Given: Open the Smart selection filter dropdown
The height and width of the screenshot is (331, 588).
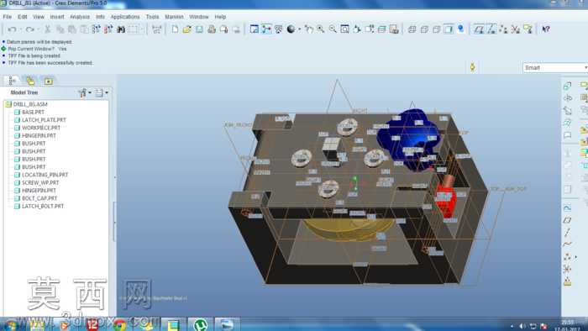Looking at the screenshot, I should click(x=555, y=67).
